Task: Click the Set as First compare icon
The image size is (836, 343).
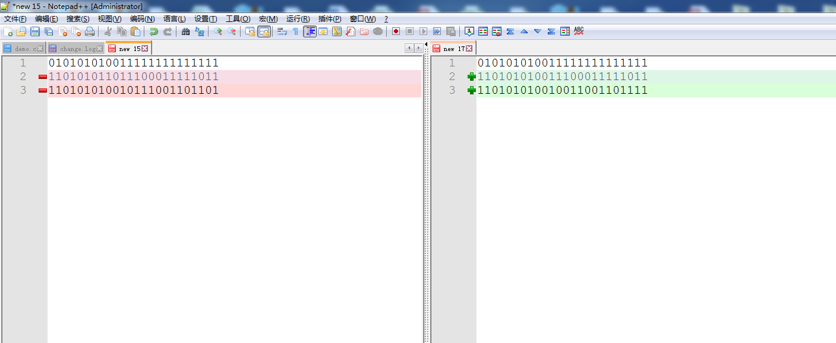Action: coord(469,31)
